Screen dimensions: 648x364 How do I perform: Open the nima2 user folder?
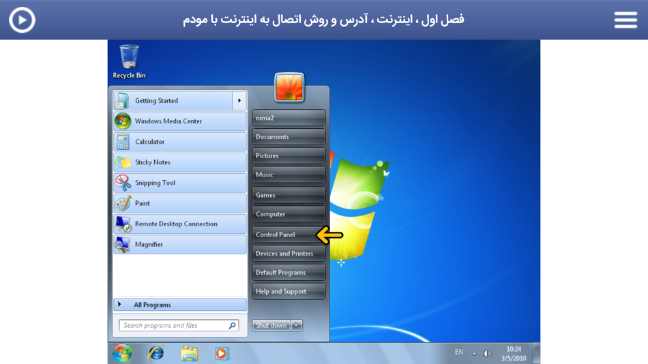289,118
